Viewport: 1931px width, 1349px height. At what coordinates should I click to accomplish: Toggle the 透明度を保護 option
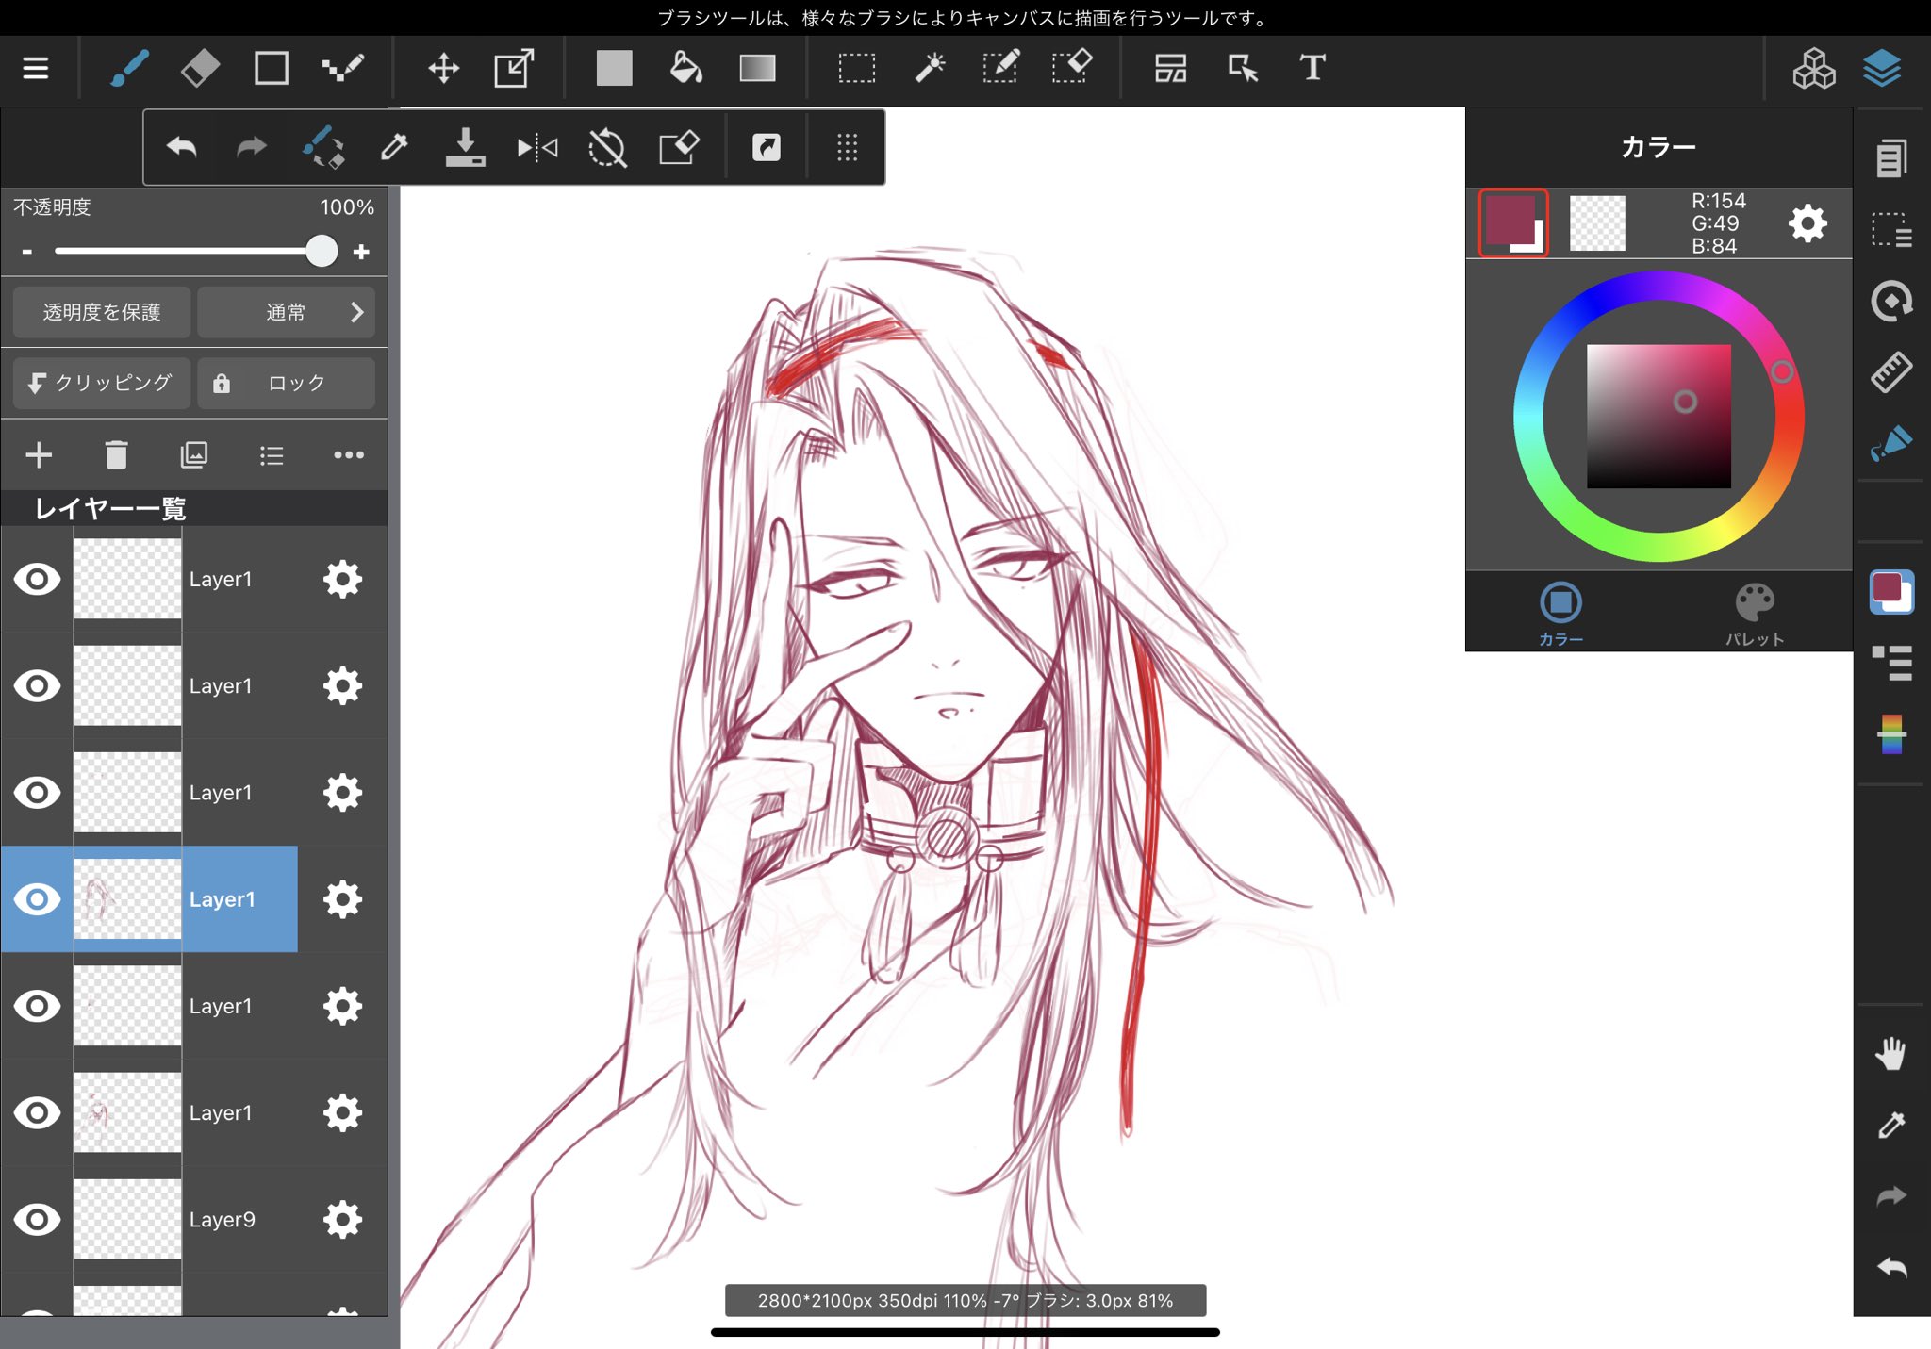point(102,312)
